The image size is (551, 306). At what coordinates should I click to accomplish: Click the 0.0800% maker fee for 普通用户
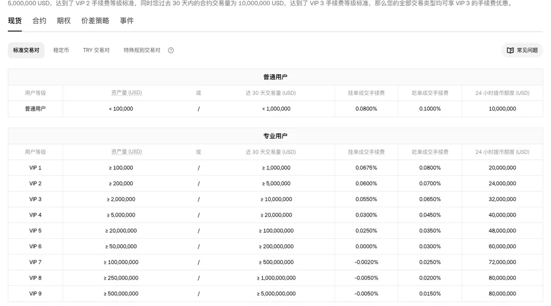coord(366,109)
